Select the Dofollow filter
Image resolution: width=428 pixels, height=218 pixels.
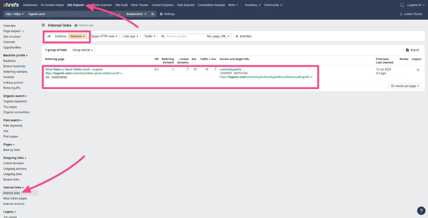(61, 36)
